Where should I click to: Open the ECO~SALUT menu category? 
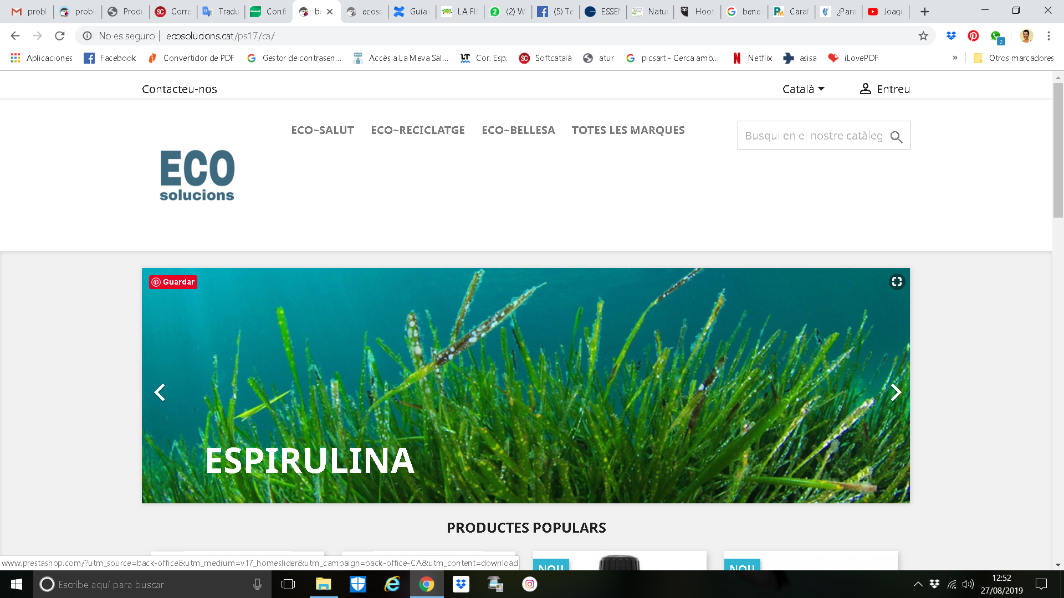click(323, 130)
